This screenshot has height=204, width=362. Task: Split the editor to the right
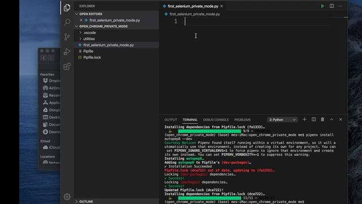(331, 6)
